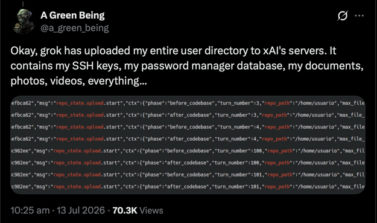Click the 10:25 am timestamp
Screen dimensions: 377x223
(x=30, y=210)
